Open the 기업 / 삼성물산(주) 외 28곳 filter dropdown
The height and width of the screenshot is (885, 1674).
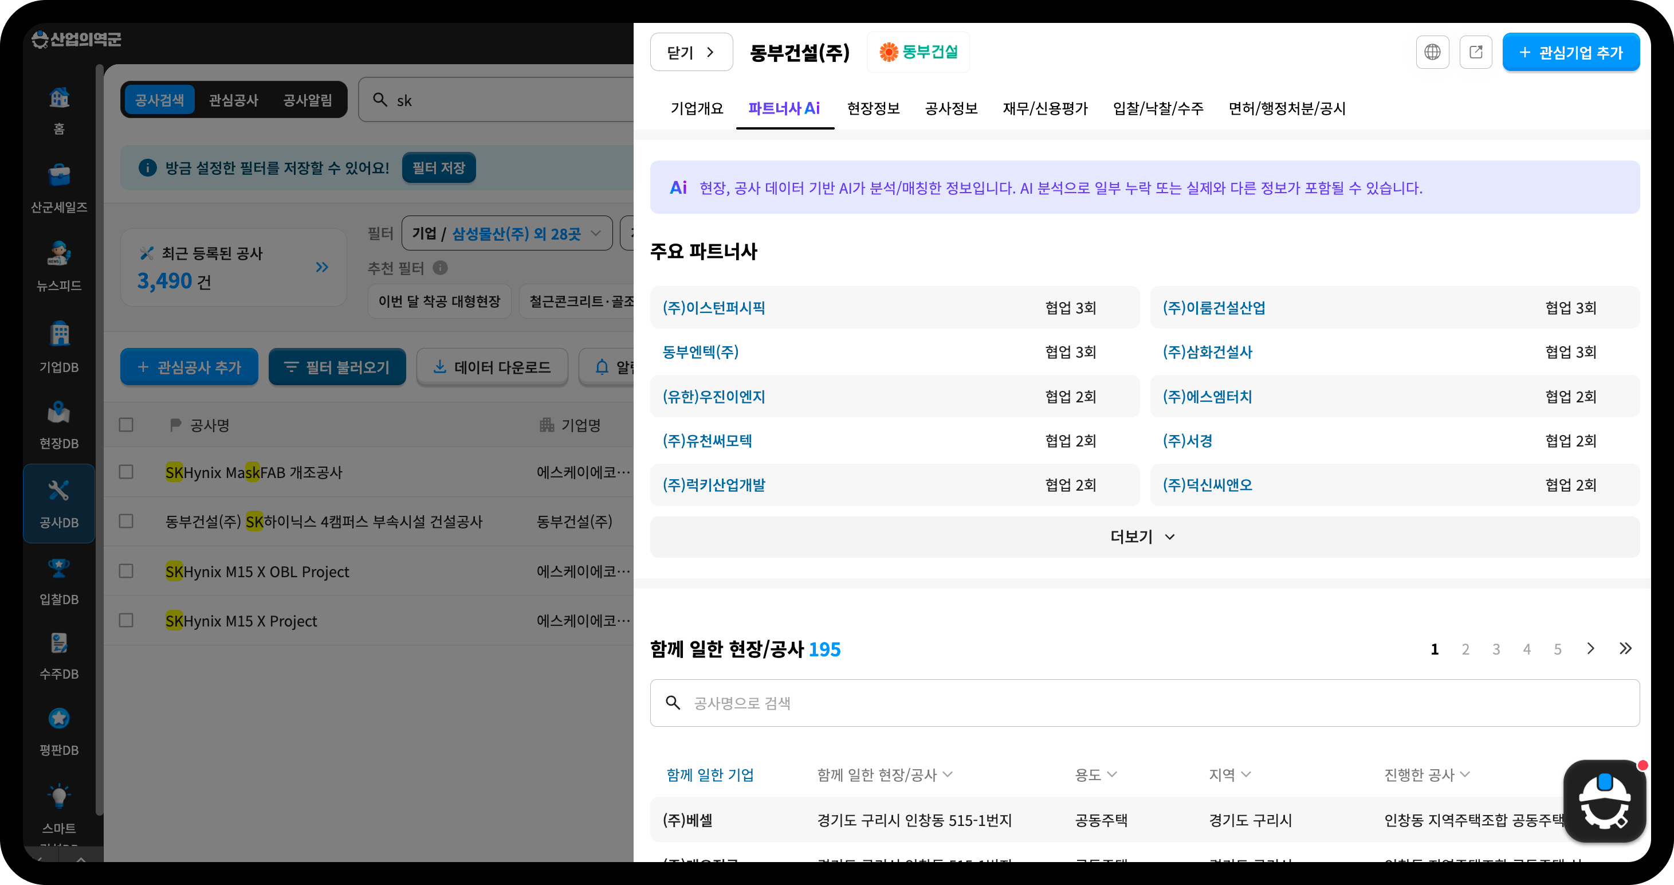[507, 233]
